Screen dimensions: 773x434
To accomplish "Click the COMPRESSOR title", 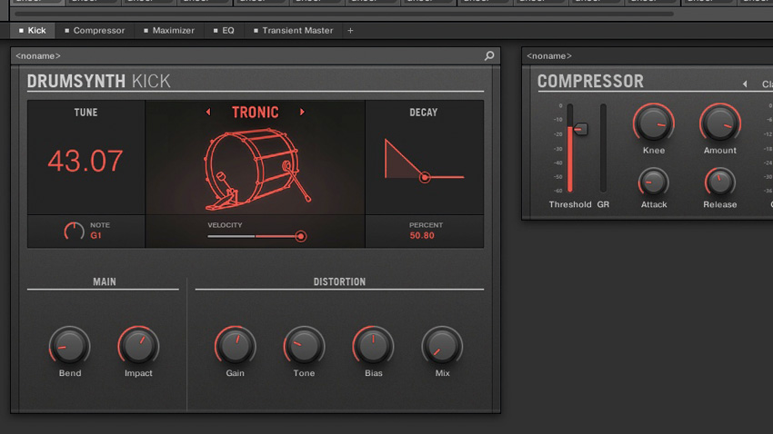I will click(x=590, y=81).
